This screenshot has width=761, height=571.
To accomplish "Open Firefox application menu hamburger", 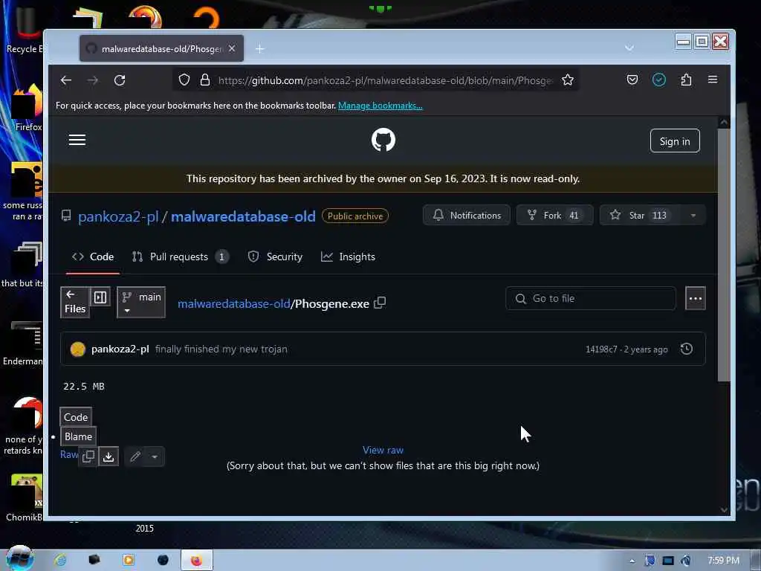I will [x=713, y=79].
